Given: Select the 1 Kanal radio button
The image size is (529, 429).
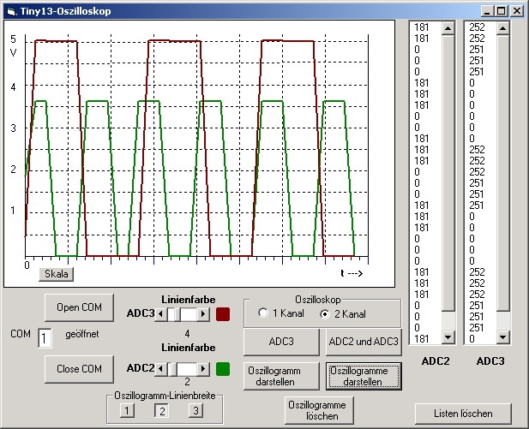Looking at the screenshot, I should pos(262,313).
